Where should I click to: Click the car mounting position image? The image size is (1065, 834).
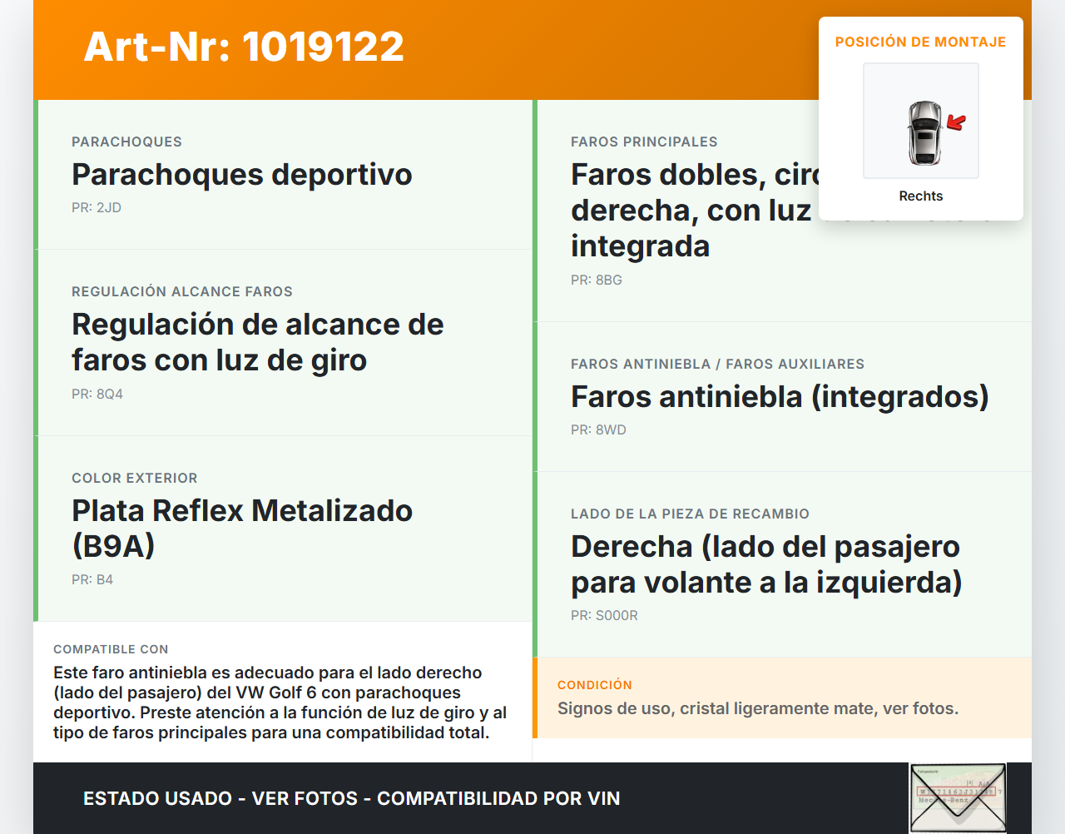coord(921,122)
